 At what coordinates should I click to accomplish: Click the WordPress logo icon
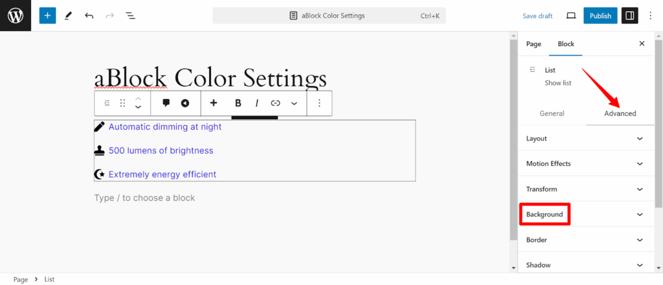16,16
